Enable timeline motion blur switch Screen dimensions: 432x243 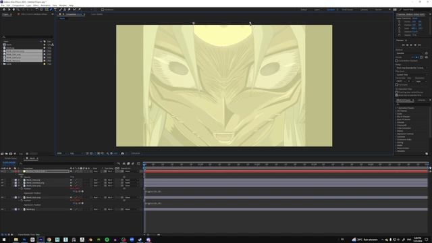[133, 163]
